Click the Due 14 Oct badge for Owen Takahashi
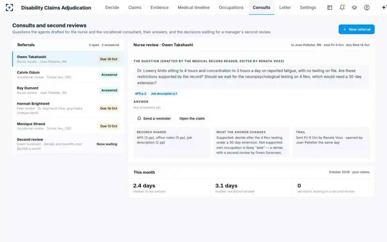 coord(109,59)
